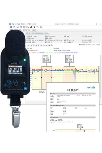Screen dimensions: 102x153
Task: Click the second selection range annotation box
Action: [69, 59]
